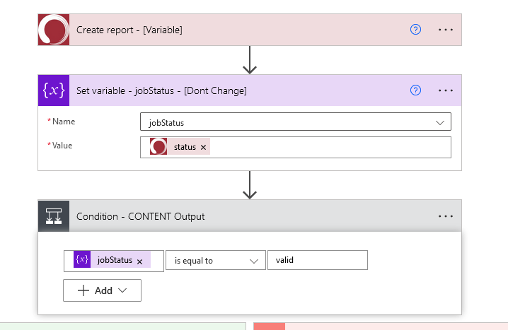Expand the Name dropdown showing jobStatus
The image size is (508, 330).
click(441, 122)
